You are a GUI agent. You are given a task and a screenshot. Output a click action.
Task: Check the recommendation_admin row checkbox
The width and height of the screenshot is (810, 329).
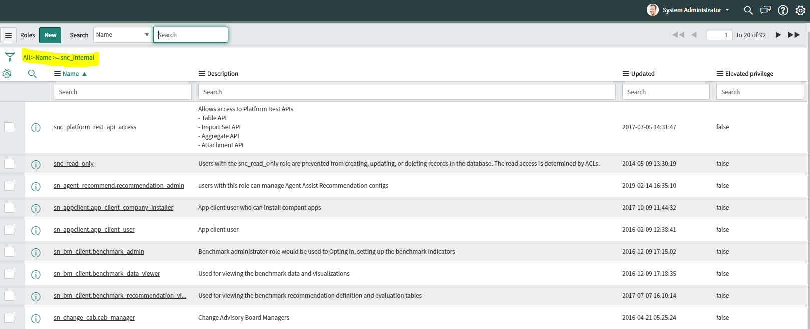tap(9, 186)
